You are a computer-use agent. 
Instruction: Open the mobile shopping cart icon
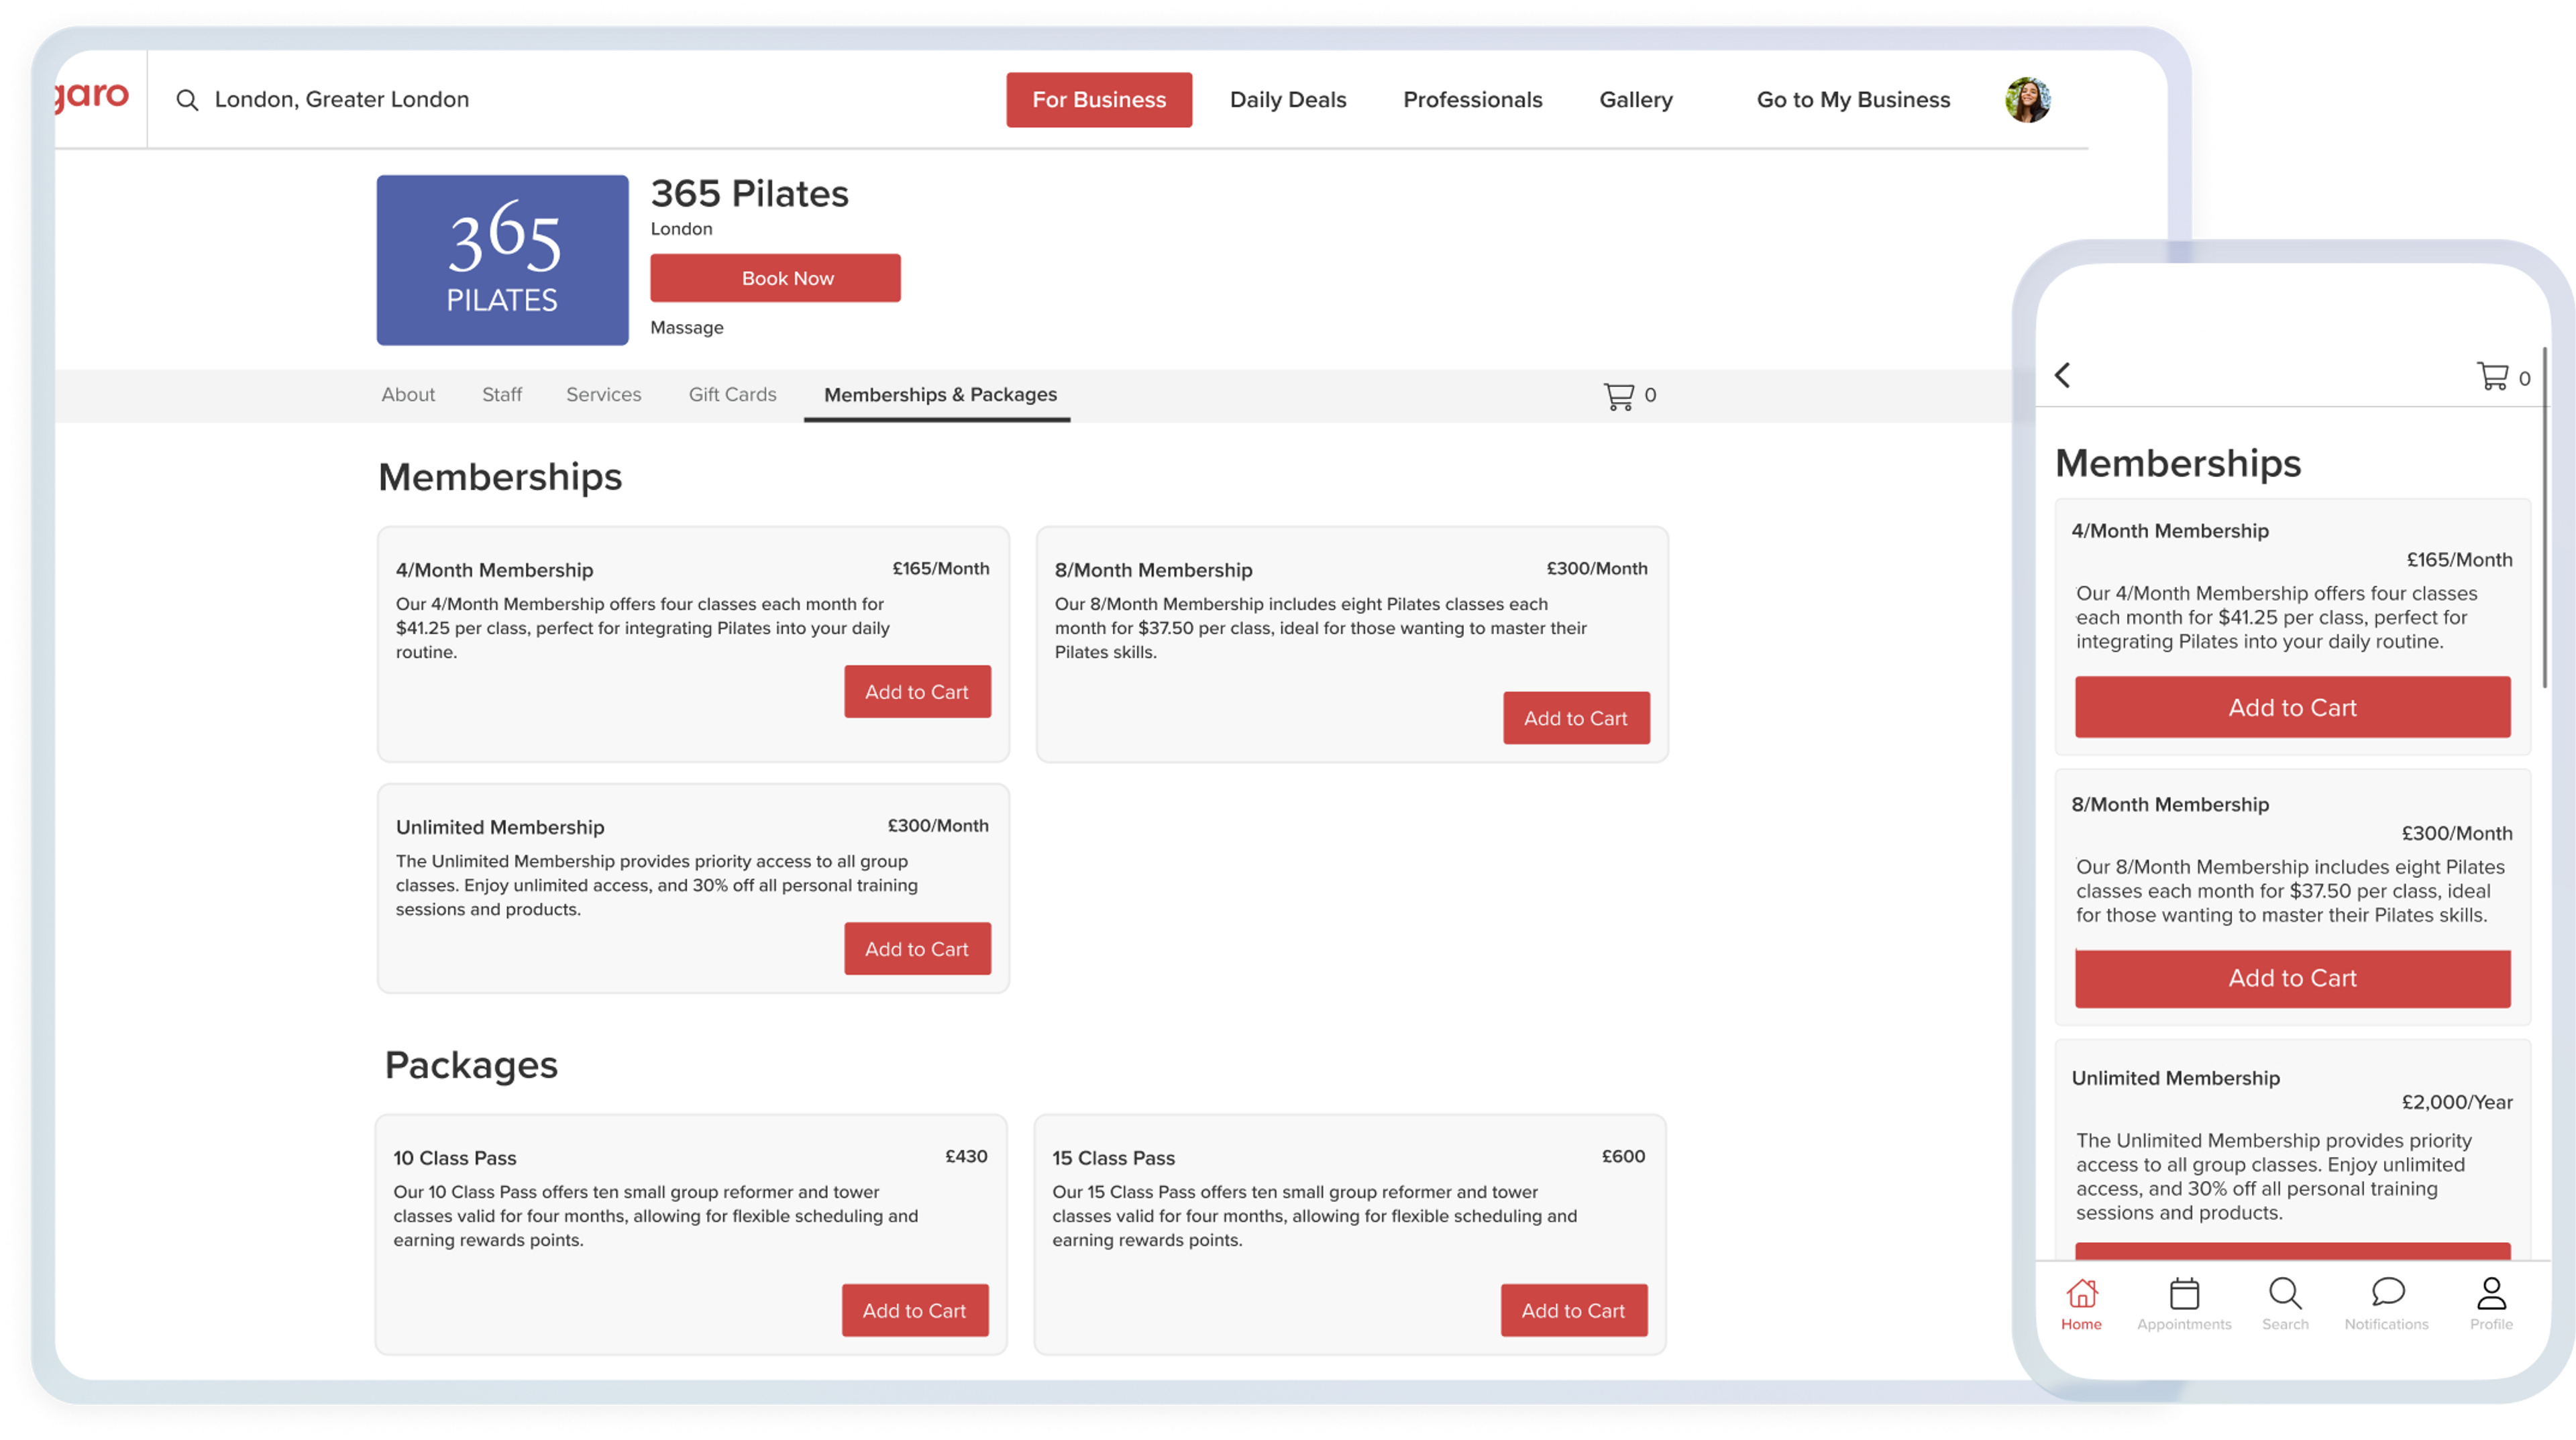pyautogui.click(x=2492, y=376)
